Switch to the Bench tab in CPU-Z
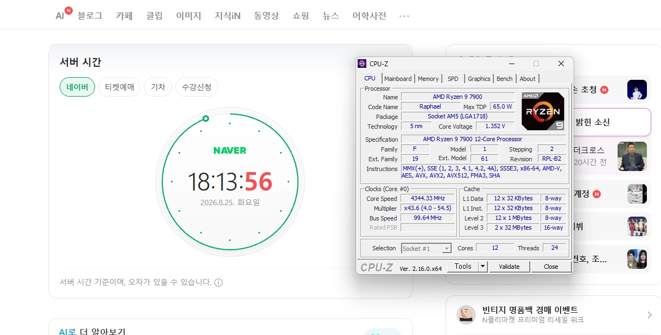 pyautogui.click(x=504, y=79)
